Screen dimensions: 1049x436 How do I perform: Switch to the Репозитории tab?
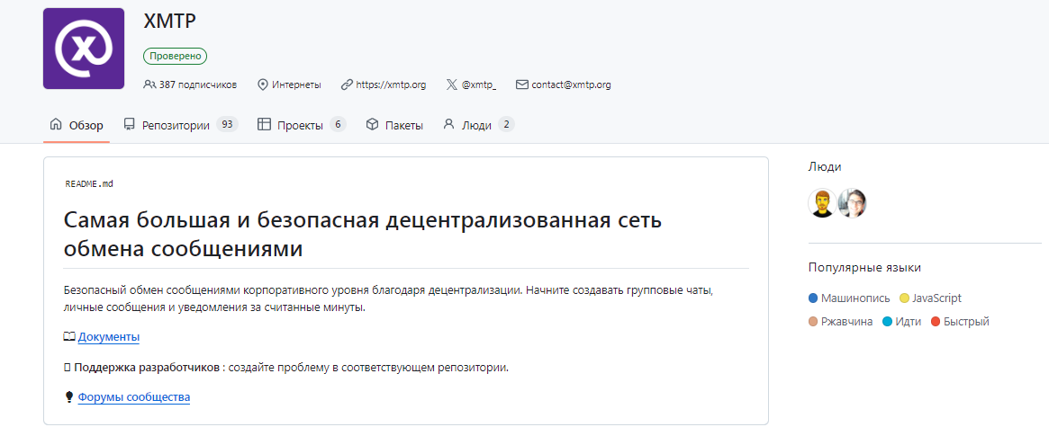click(x=181, y=125)
